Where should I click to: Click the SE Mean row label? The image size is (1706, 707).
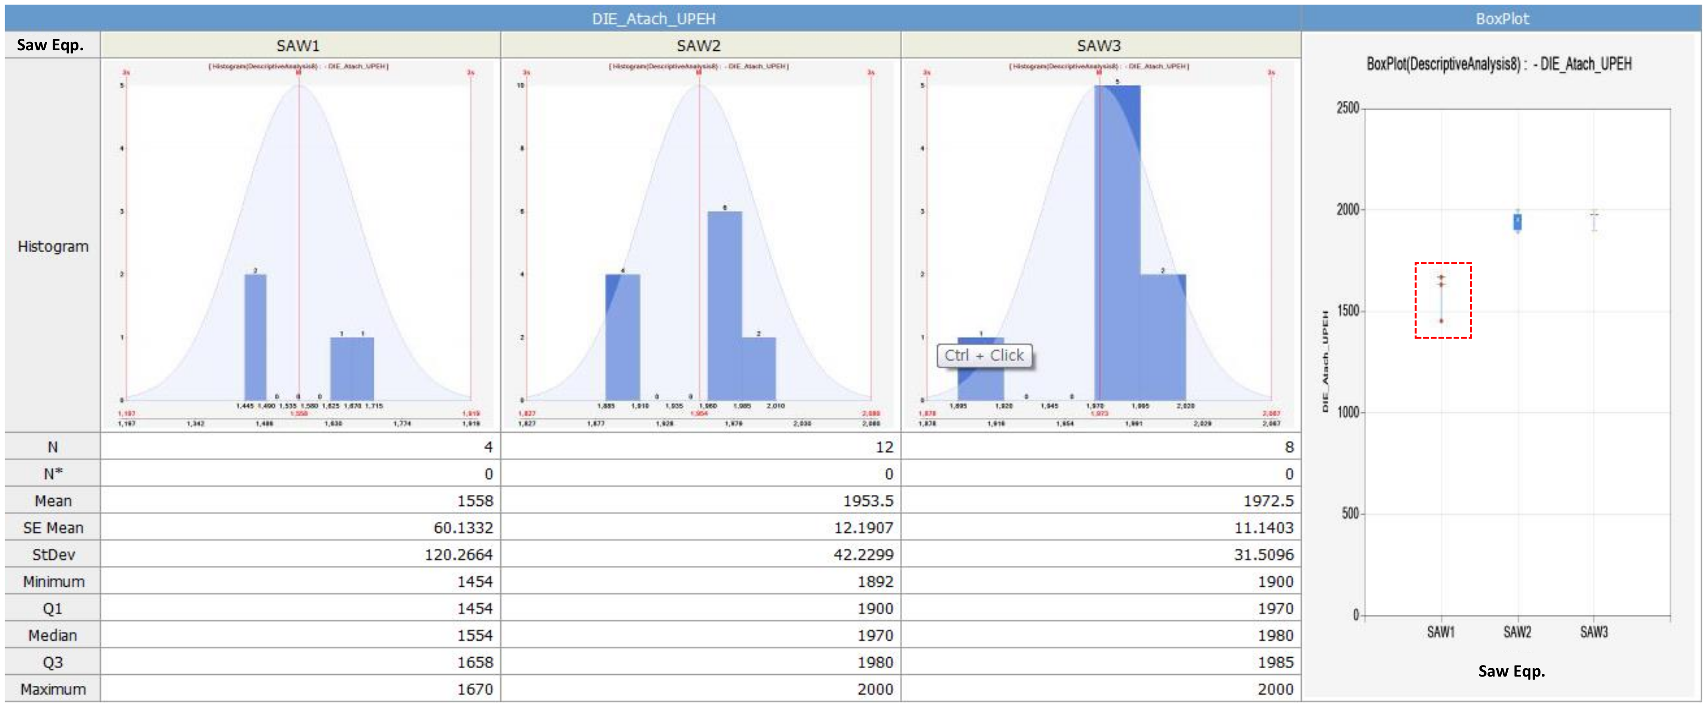coord(53,528)
